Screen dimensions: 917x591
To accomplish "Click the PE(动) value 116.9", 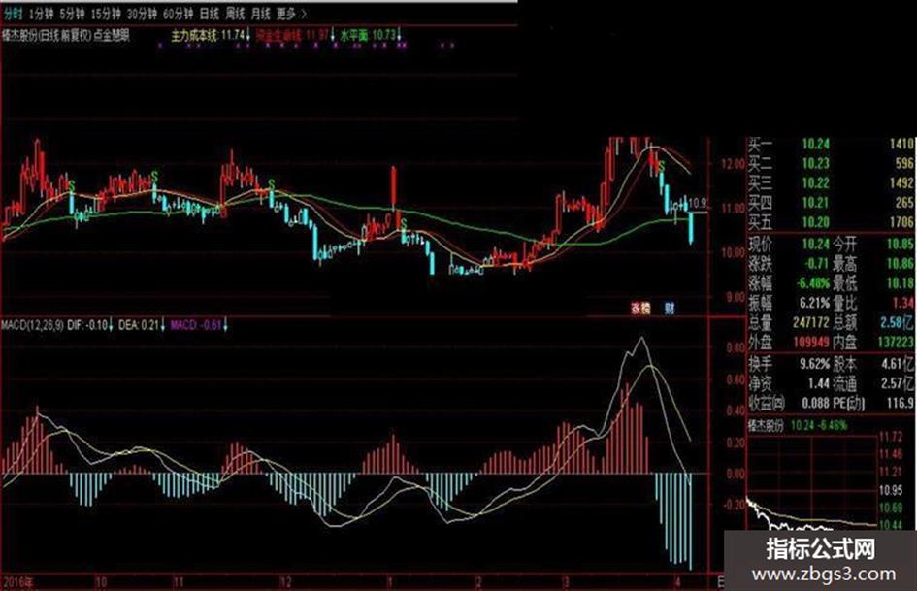I will click(x=900, y=403).
